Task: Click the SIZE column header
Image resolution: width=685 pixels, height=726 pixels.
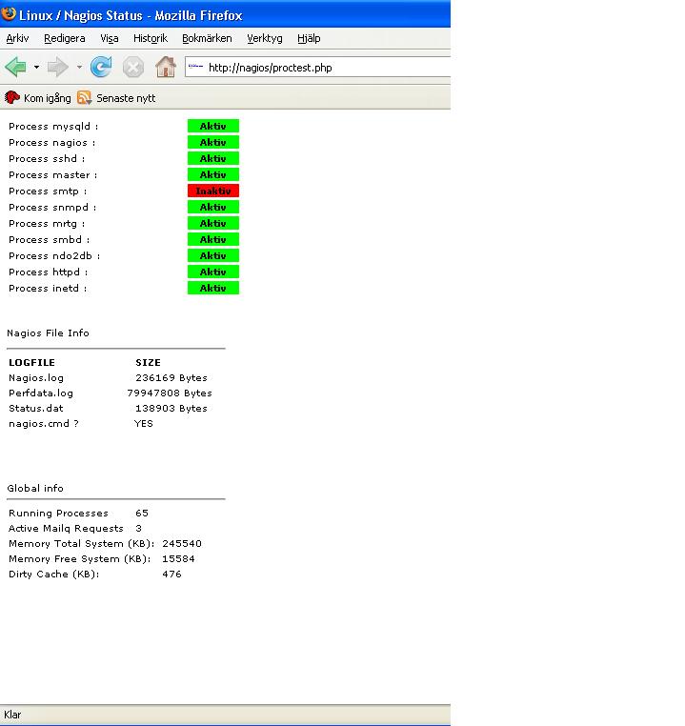Action: tap(148, 363)
